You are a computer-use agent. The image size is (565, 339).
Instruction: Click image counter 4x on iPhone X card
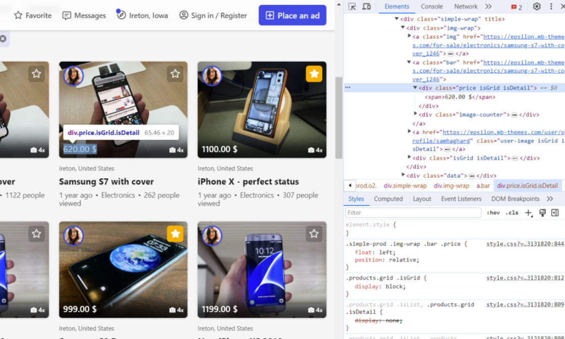[315, 150]
